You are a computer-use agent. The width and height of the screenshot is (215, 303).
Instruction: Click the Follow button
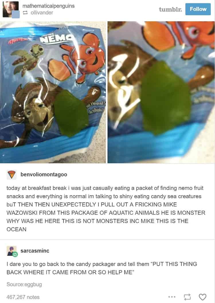[x=198, y=9]
